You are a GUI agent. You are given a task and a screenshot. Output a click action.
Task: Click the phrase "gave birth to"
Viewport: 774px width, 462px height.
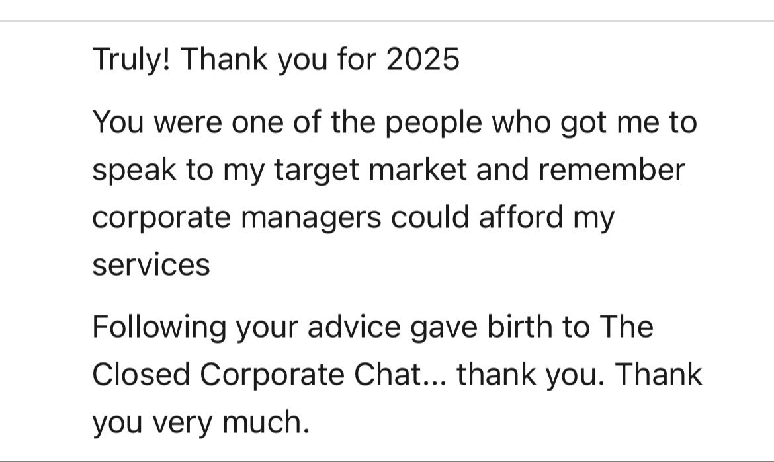[503, 328]
